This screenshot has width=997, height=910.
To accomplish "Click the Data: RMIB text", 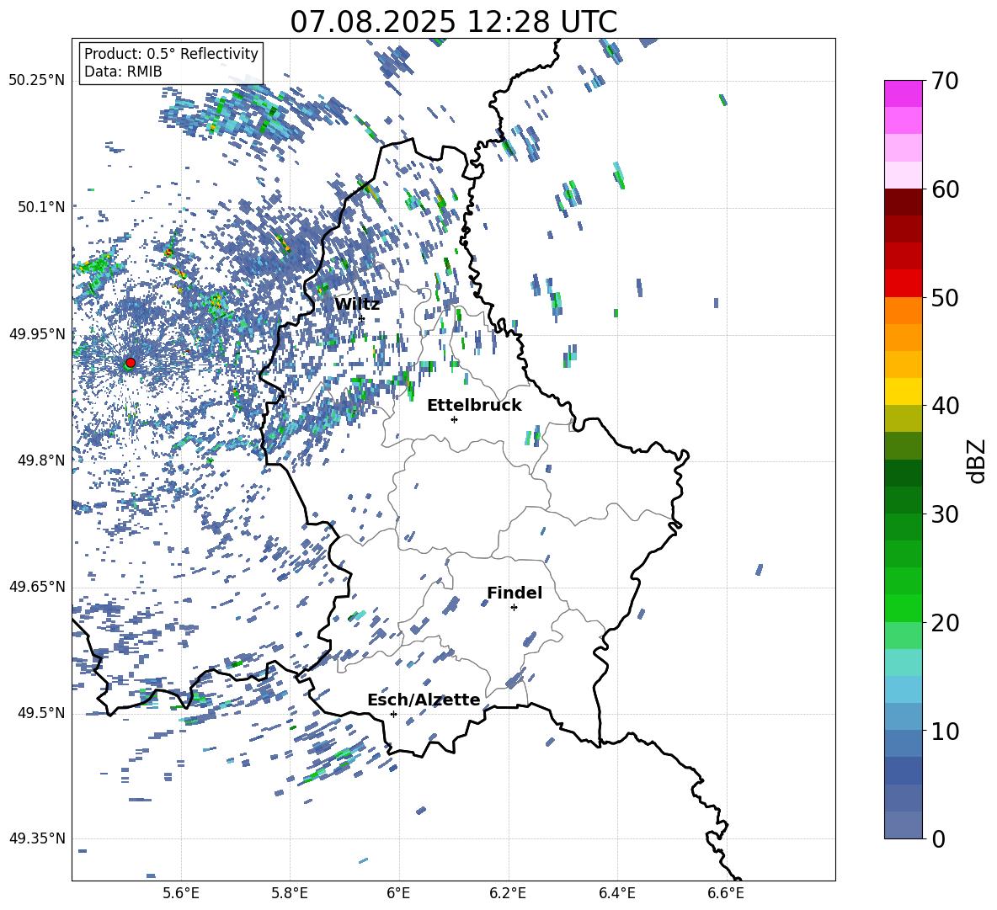I will point(123,72).
